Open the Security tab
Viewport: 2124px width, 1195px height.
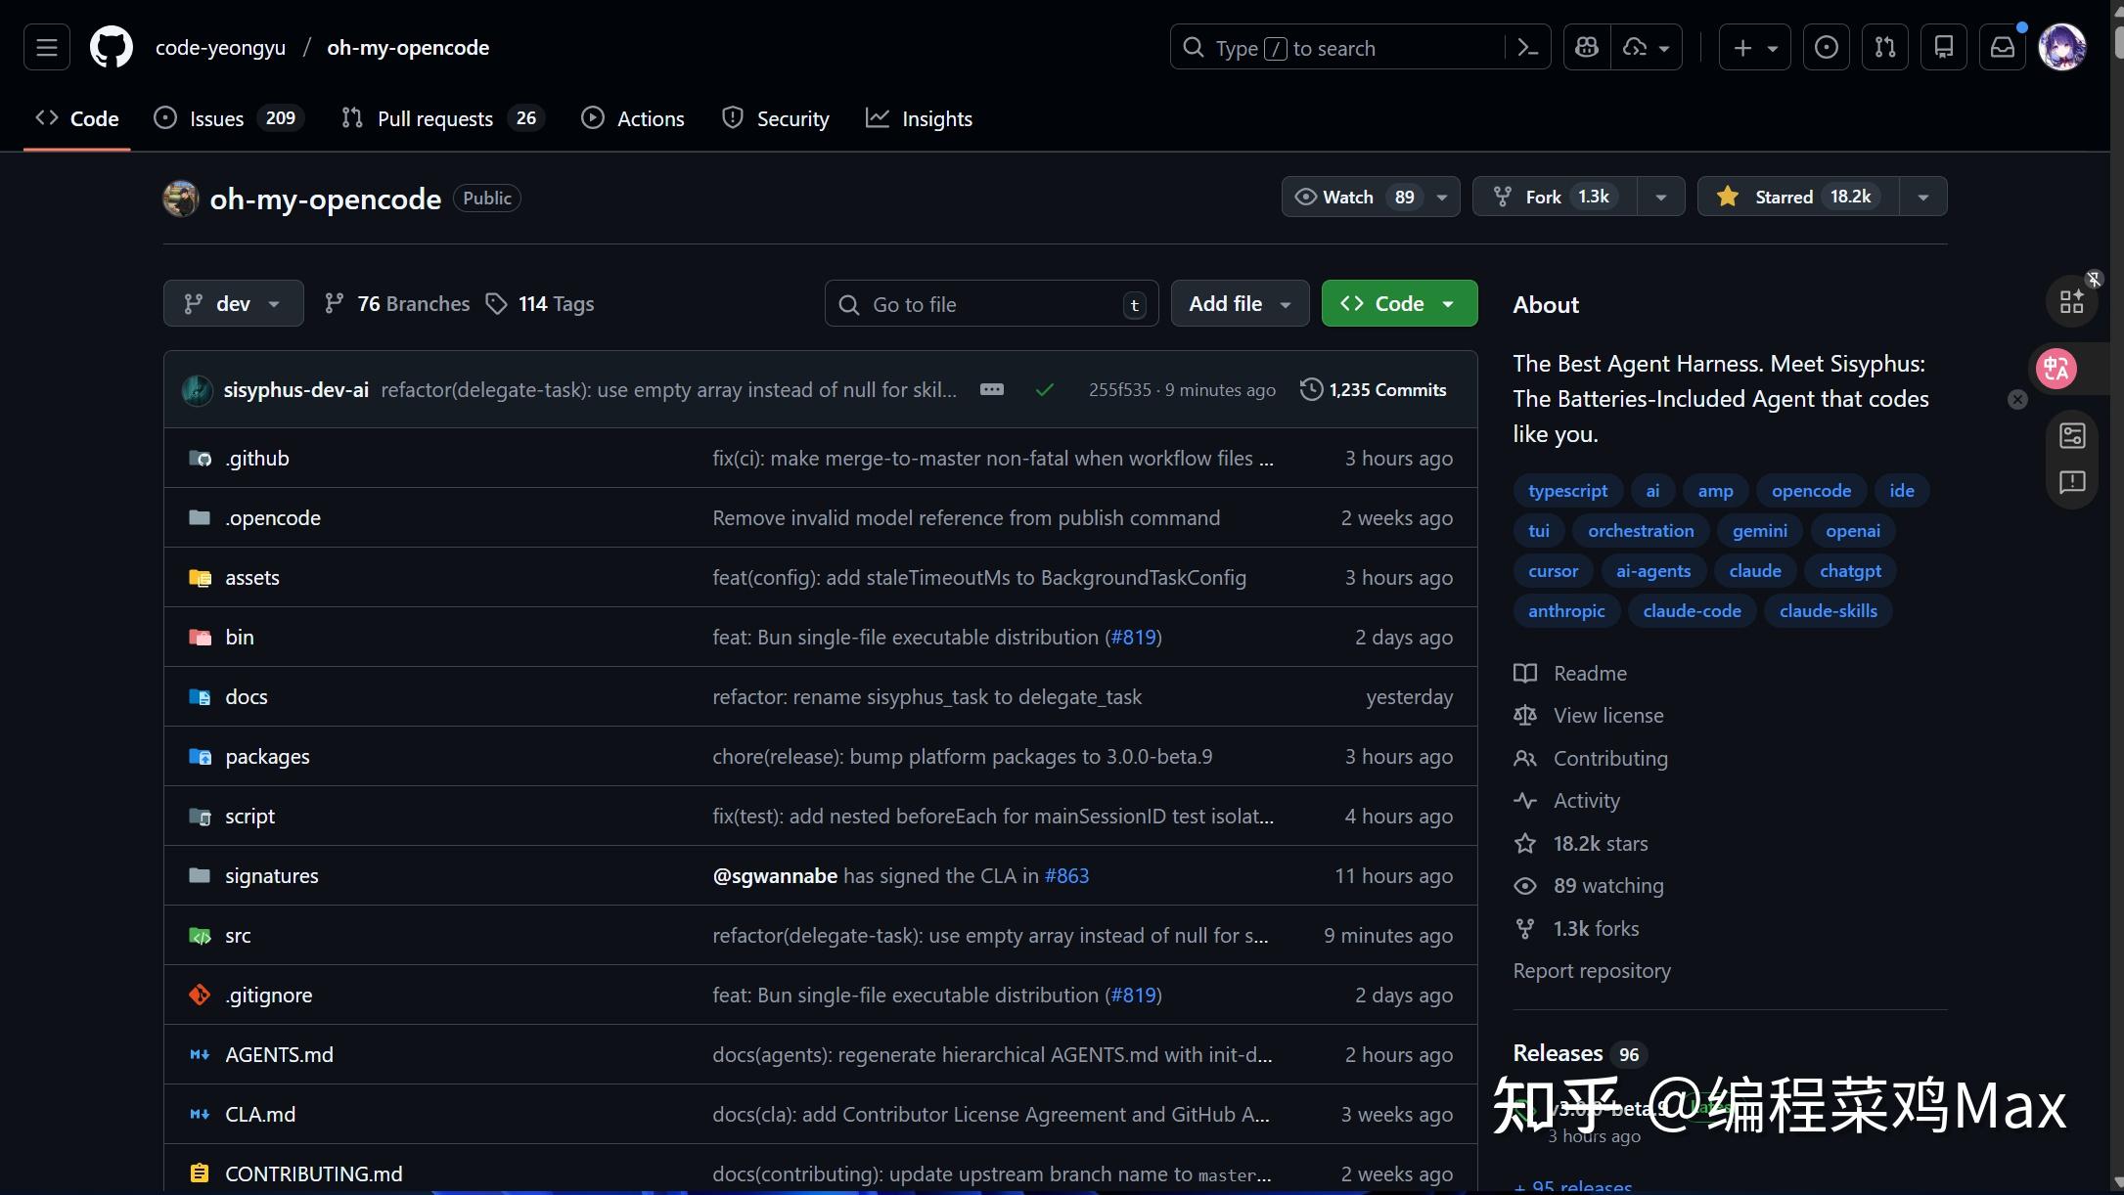(776, 118)
